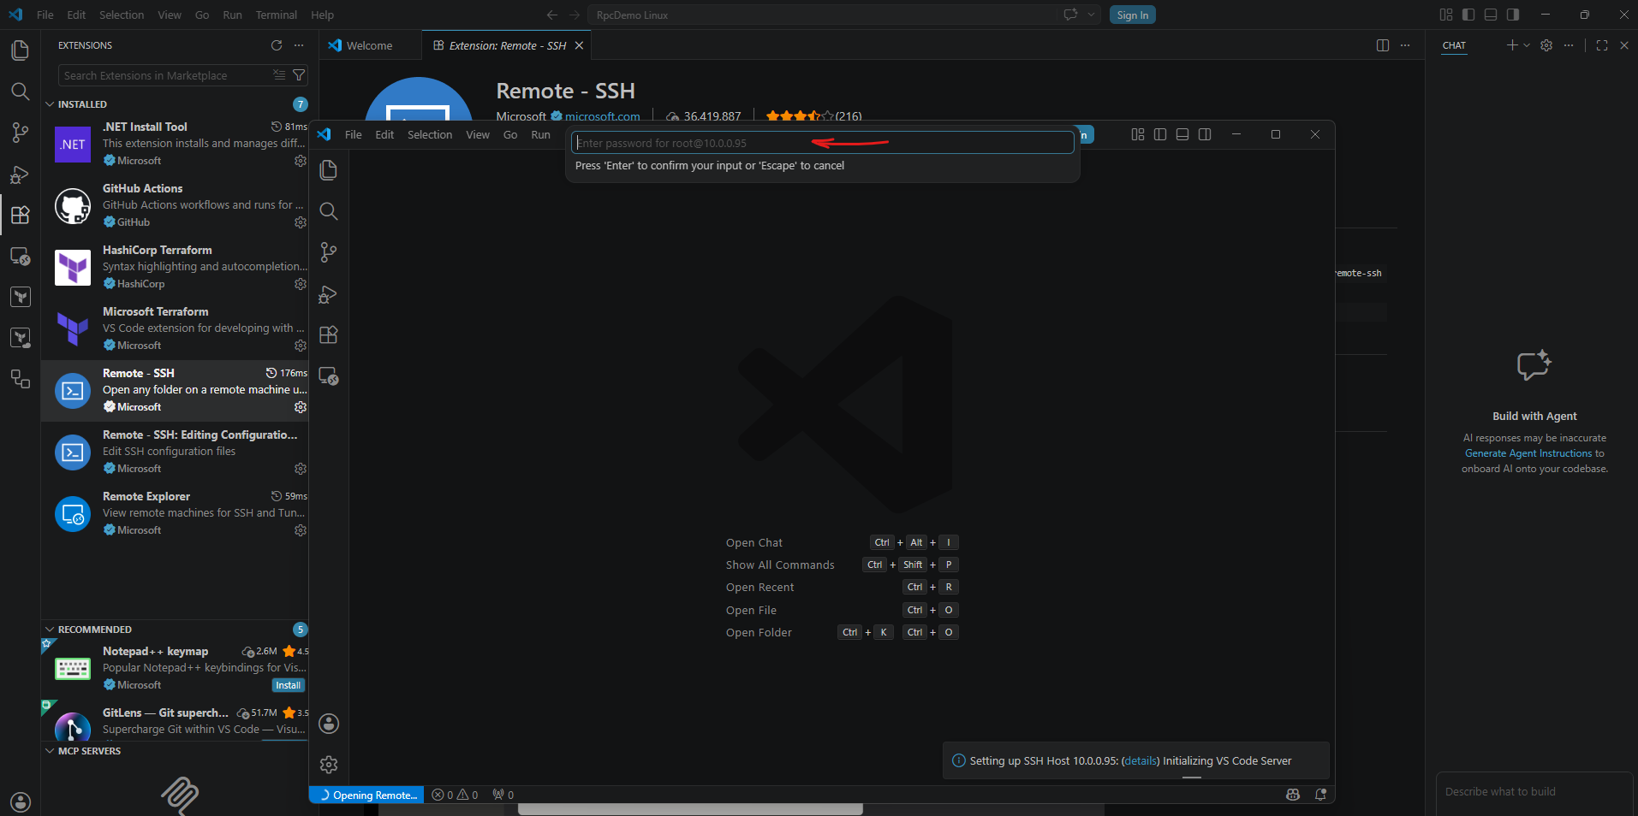Customize layout in the RpcDemo Linux window's title bar
The width and height of the screenshot is (1638, 816).
click(1446, 15)
